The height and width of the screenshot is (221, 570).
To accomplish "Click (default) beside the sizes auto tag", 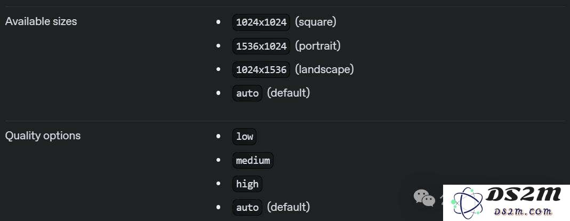I will coord(288,93).
